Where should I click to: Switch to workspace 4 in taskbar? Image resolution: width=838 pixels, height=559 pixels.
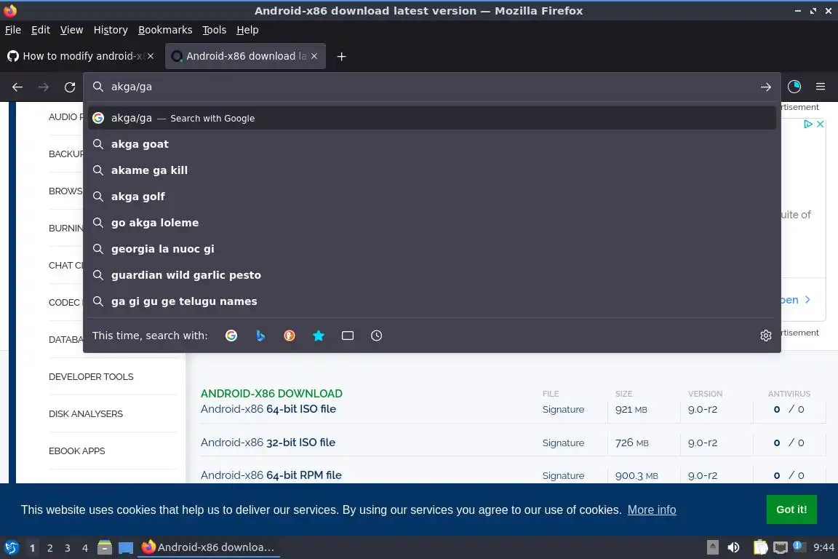pyautogui.click(x=85, y=548)
